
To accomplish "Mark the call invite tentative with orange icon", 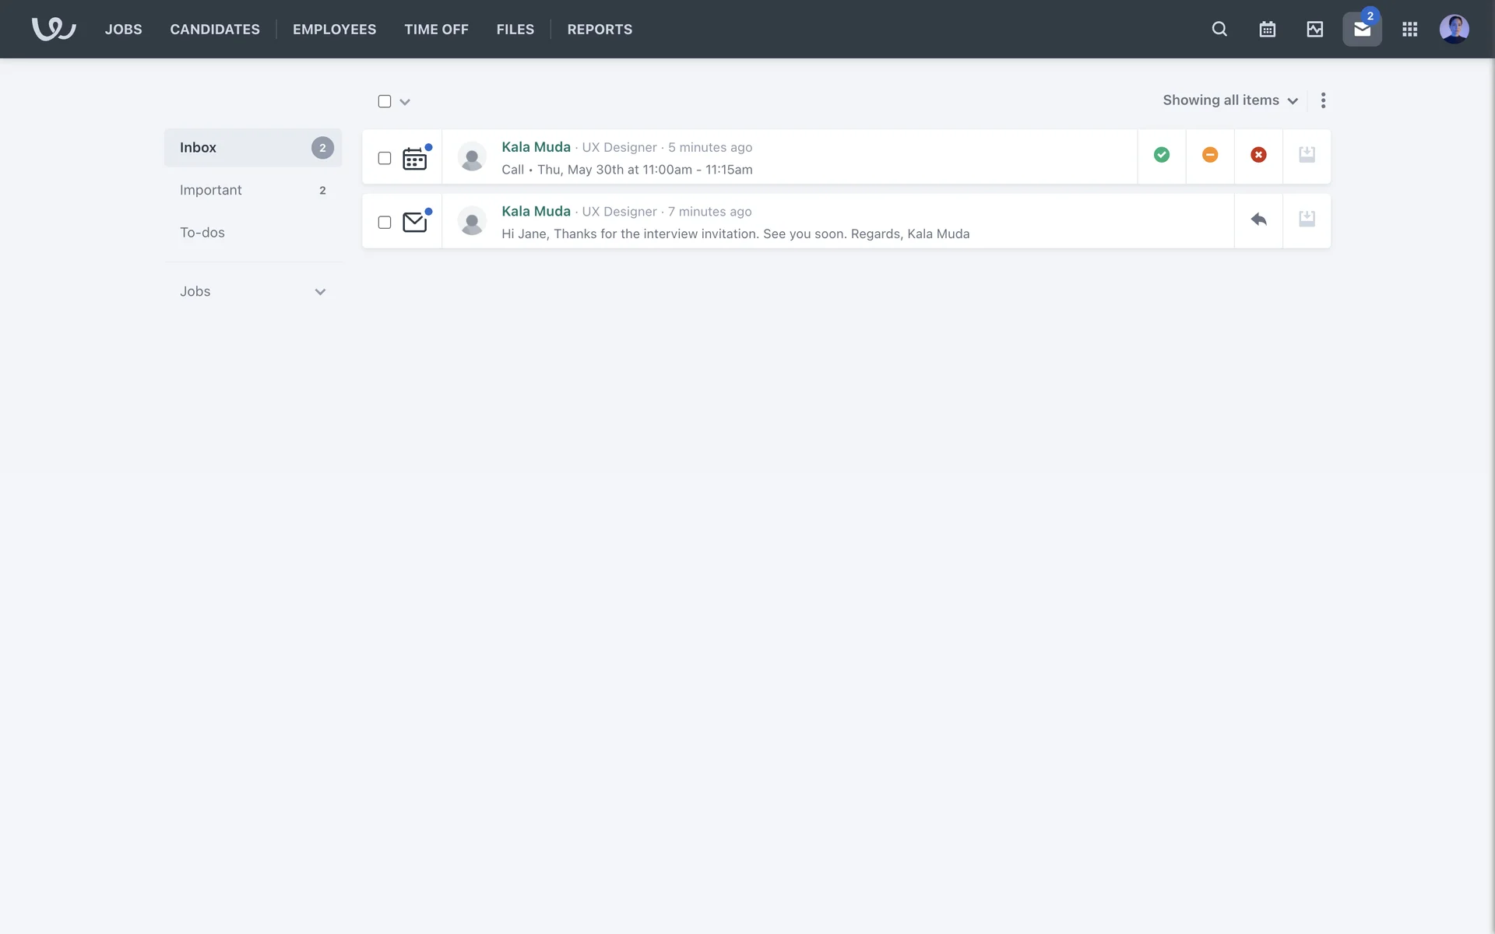I will point(1209,155).
